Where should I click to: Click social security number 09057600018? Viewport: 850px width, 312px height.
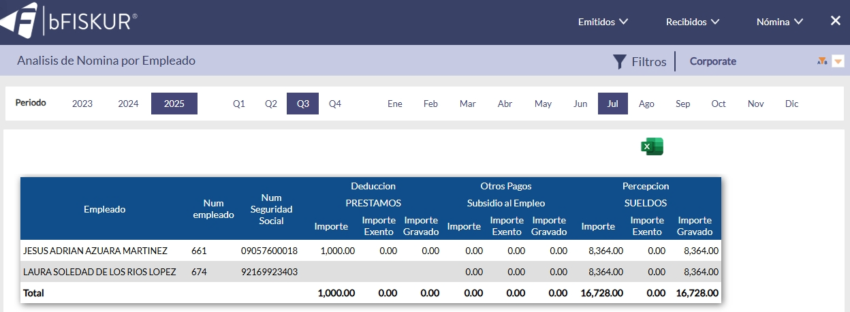pyautogui.click(x=269, y=251)
